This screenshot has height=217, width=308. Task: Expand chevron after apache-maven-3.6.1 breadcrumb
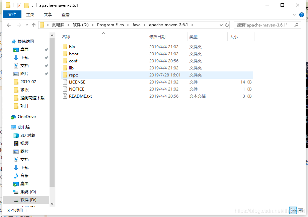192,25
